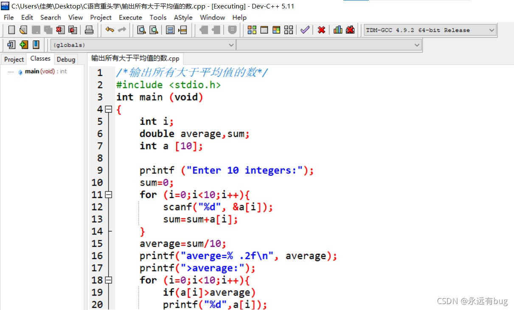Collapse the for-loop fold at line 11
This screenshot has width=514, height=310.
coord(109,194)
